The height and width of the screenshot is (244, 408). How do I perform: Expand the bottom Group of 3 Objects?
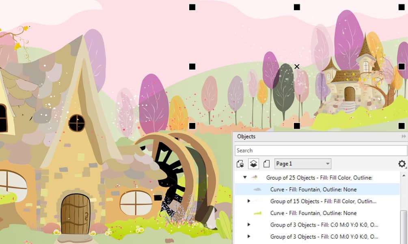tap(249, 236)
